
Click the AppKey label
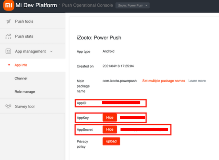click(83, 118)
